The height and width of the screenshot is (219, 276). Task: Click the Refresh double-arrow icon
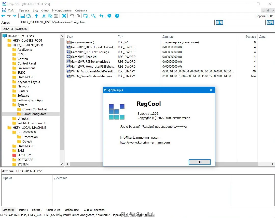[x=101, y=16]
